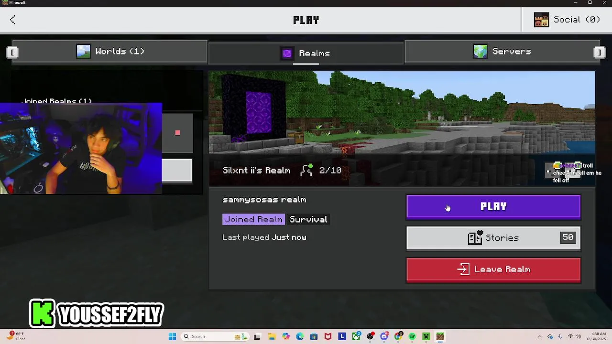Open the Servers tab
The height and width of the screenshot is (344, 612).
[502, 51]
